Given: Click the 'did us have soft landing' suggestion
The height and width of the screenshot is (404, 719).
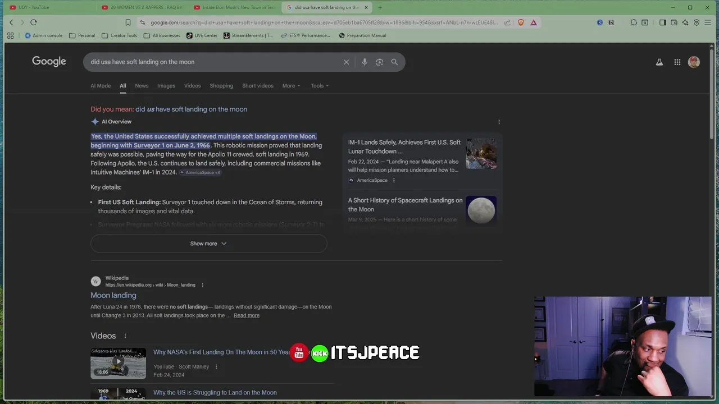Looking at the screenshot, I should 191,109.
